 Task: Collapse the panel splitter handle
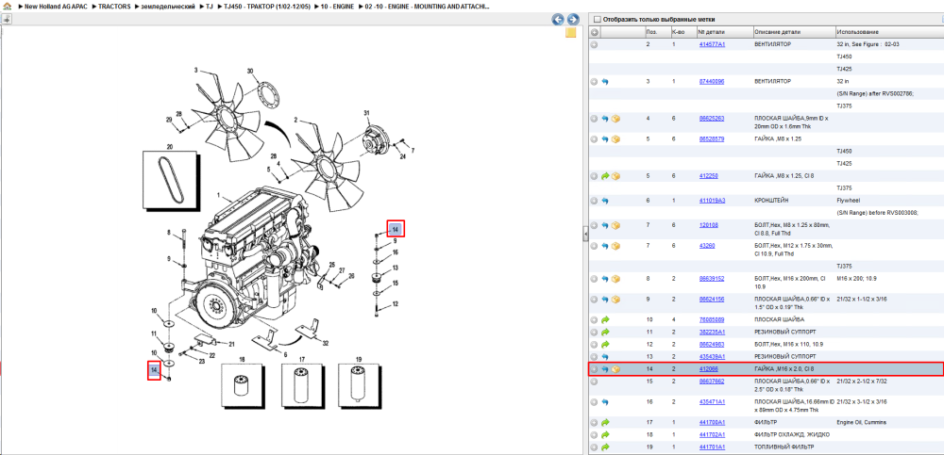click(x=585, y=235)
